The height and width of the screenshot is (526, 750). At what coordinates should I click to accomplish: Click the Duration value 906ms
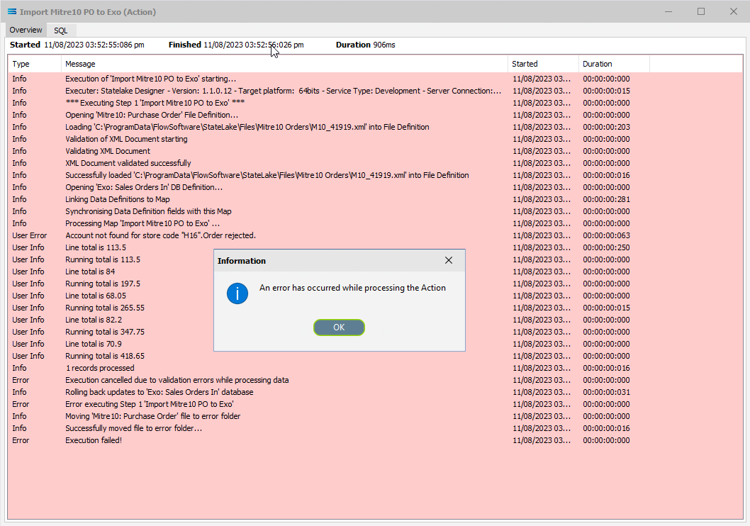click(384, 45)
